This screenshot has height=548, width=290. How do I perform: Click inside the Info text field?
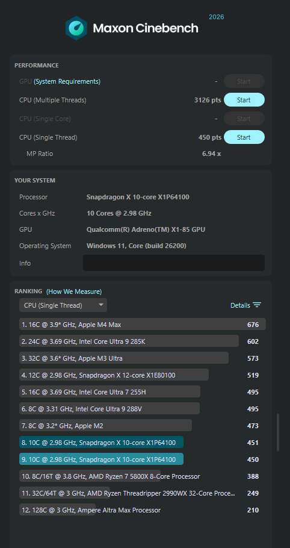(174, 263)
